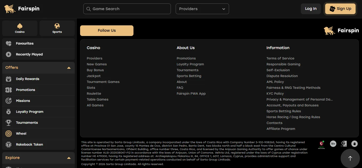The width and height of the screenshot is (362, 168).
Task: Click the hand responsible gaming badge
Action: [x=354, y=144]
